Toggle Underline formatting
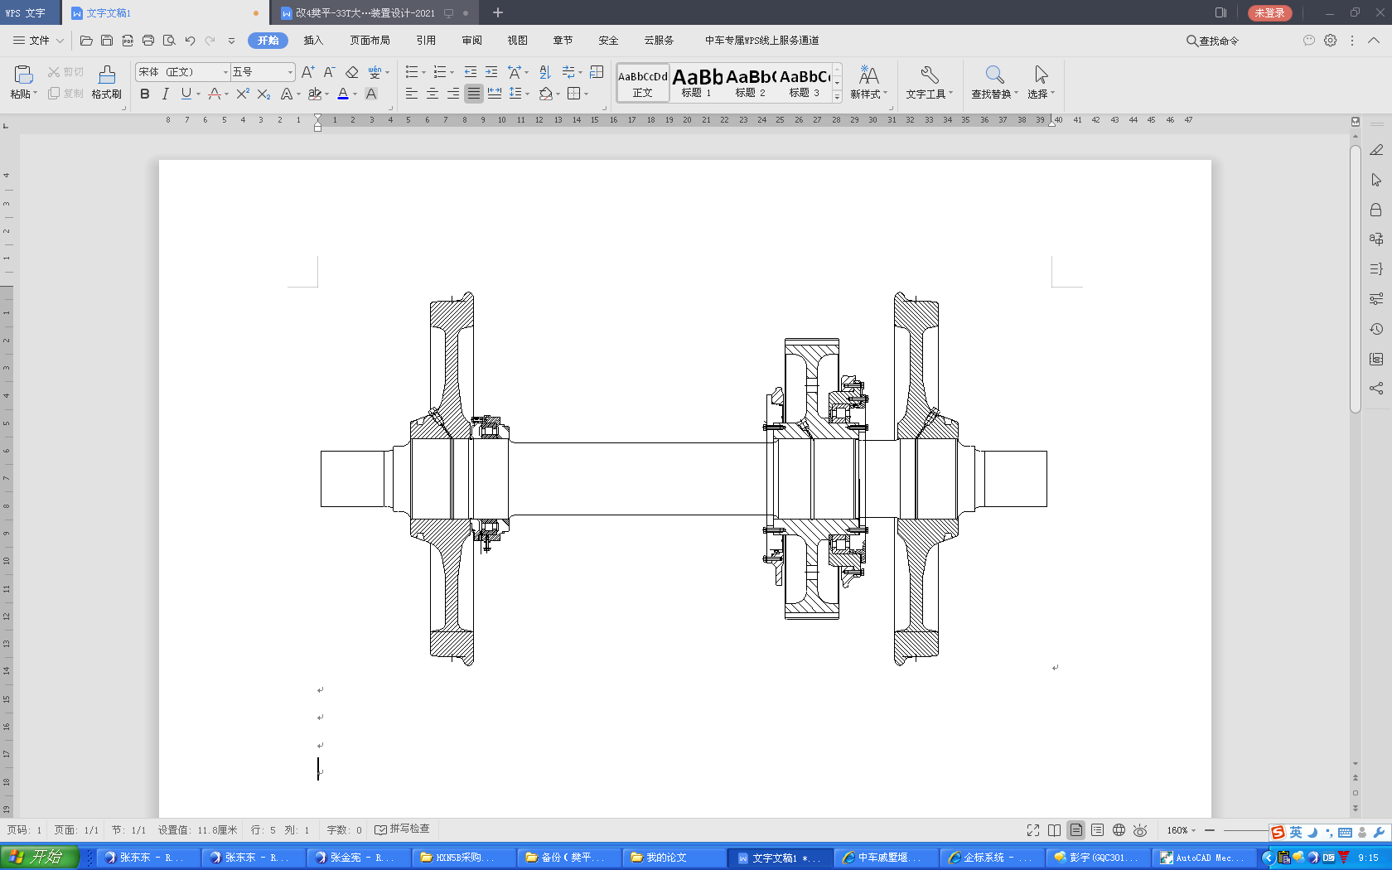Viewport: 1392px width, 870px height. (186, 94)
